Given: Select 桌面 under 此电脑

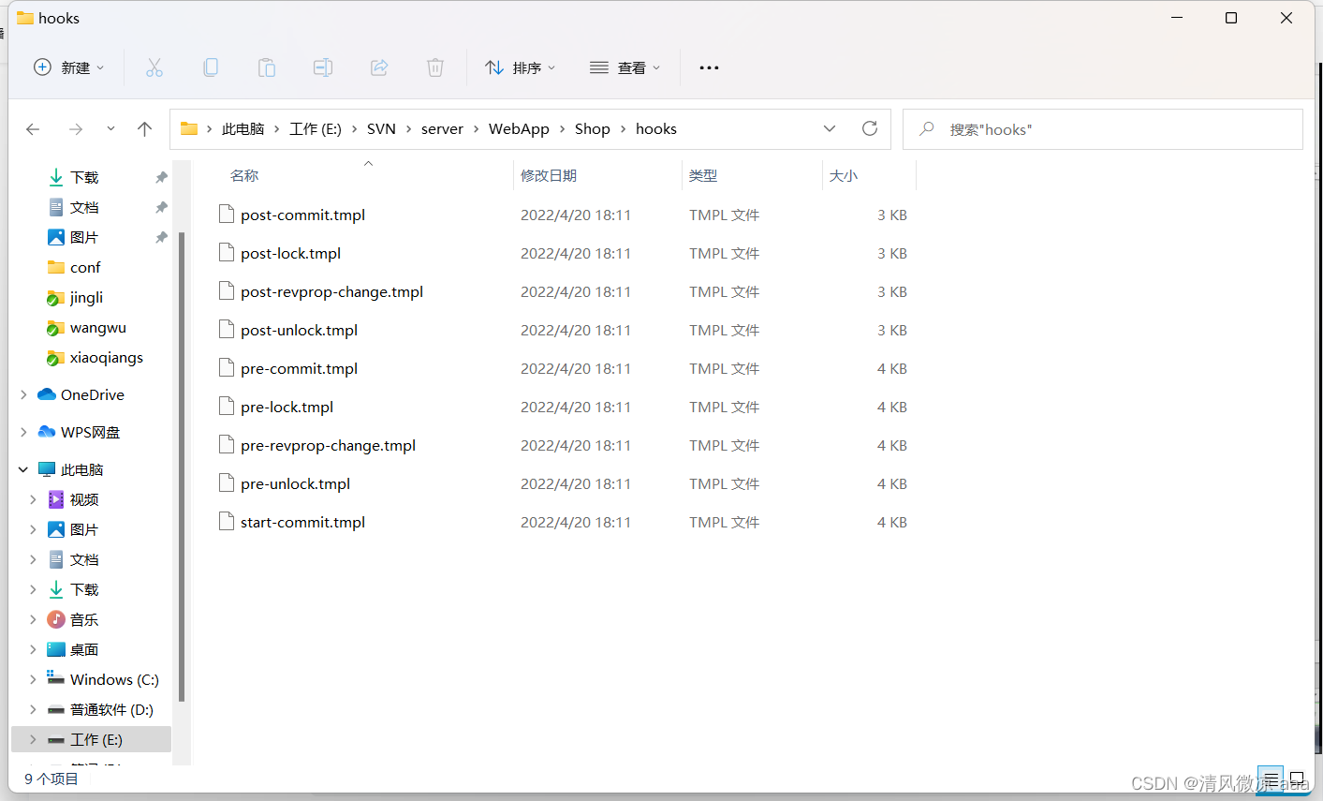Looking at the screenshot, I should pos(84,649).
